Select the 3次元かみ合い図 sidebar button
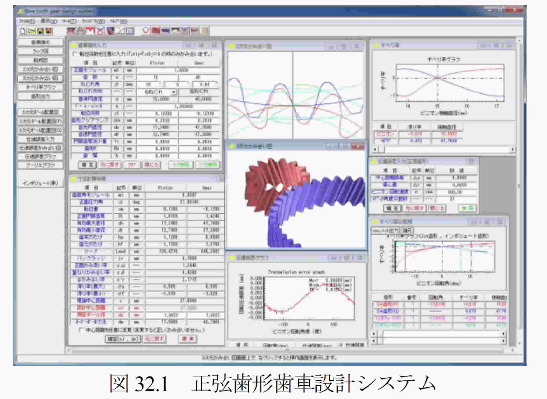This screenshot has width=547, height=399. pyautogui.click(x=41, y=78)
